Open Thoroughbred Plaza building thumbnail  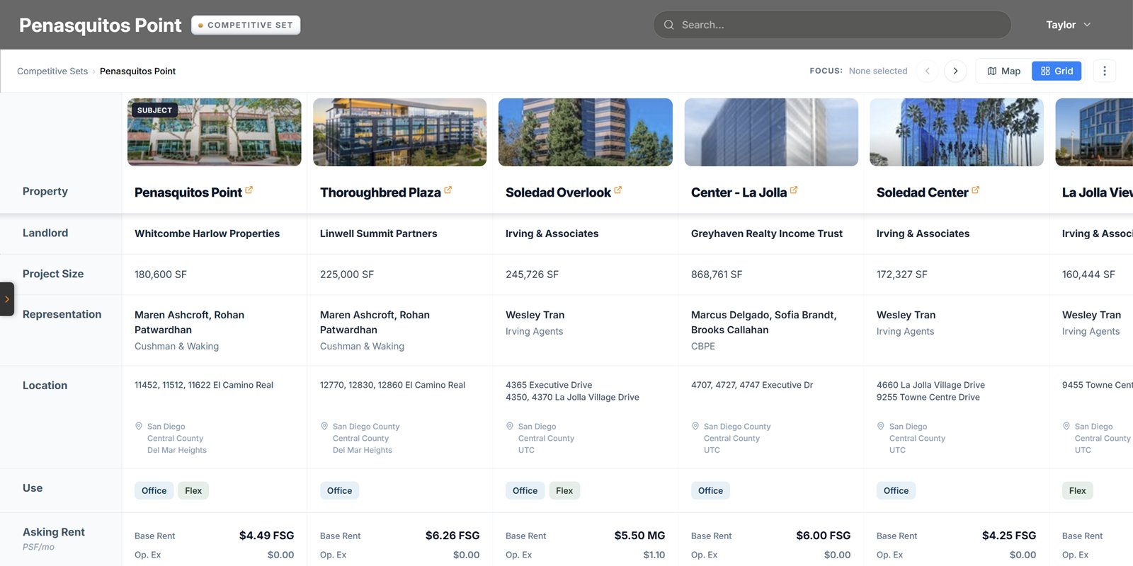[x=400, y=132]
